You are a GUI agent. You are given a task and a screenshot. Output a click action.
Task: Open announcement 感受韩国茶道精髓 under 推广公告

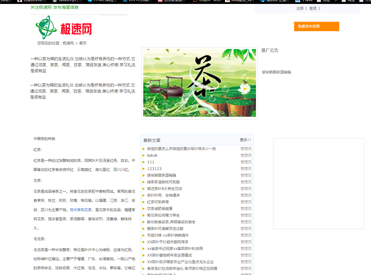(276, 72)
